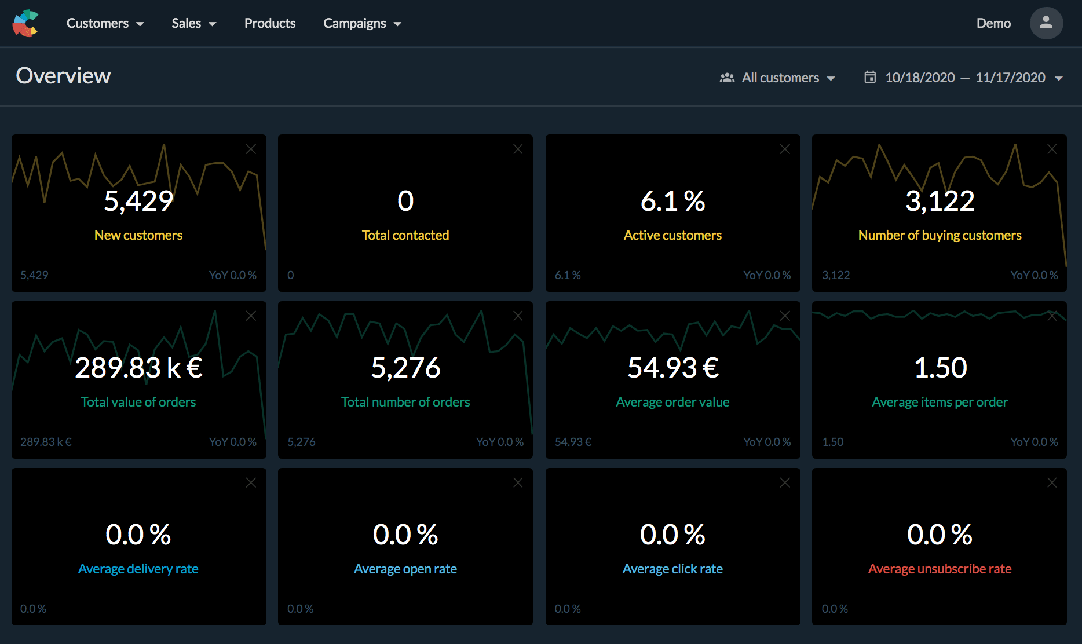Open the user profile avatar icon
This screenshot has width=1082, height=644.
tap(1046, 23)
